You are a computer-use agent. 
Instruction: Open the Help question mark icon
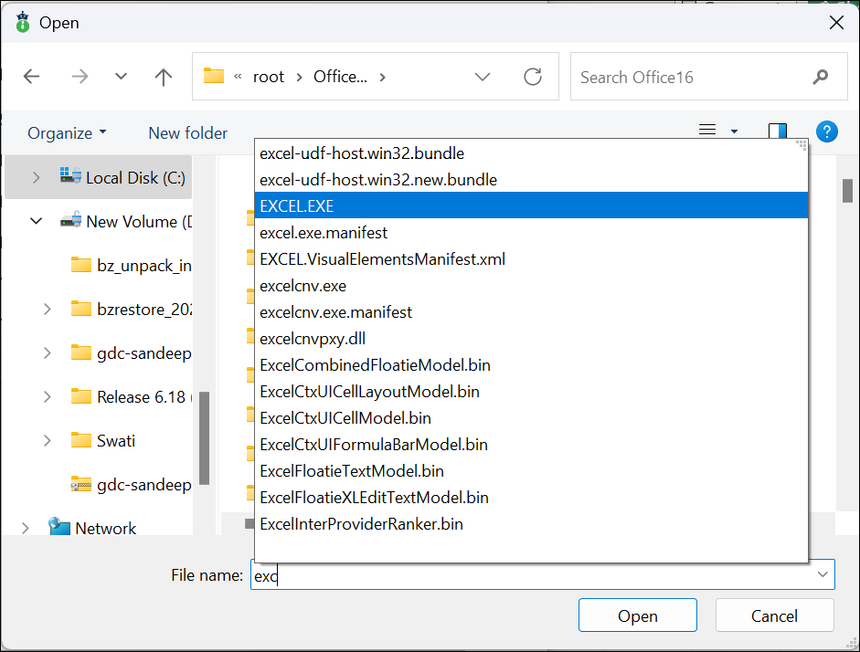pyautogui.click(x=827, y=131)
